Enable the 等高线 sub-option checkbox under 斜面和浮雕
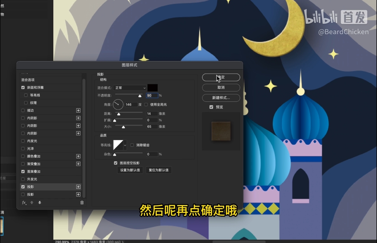 pos(26,95)
